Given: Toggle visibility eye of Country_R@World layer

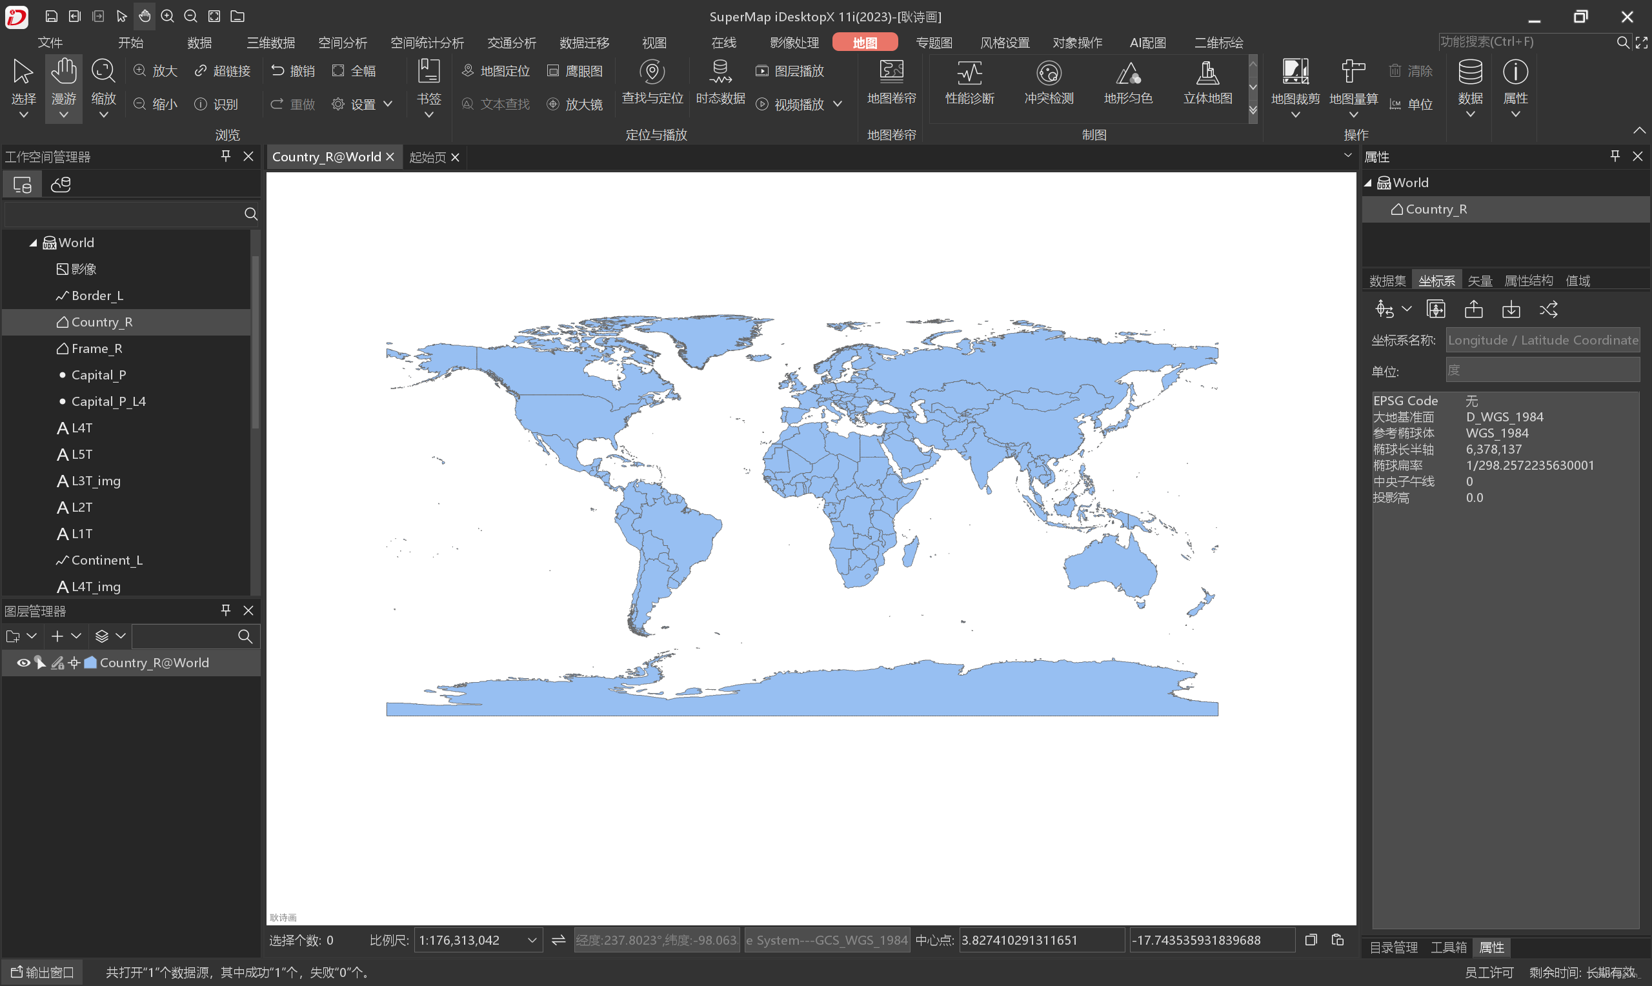Looking at the screenshot, I should [23, 663].
